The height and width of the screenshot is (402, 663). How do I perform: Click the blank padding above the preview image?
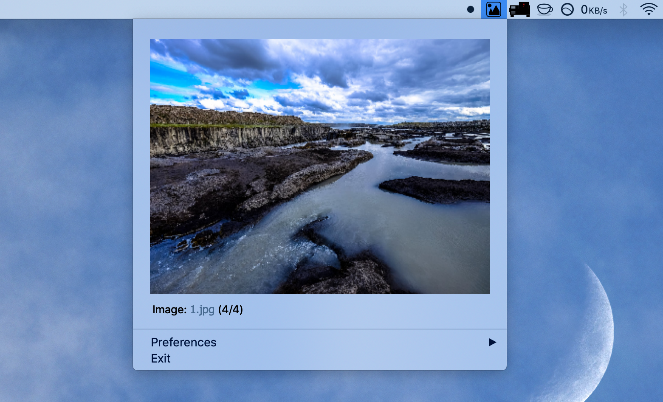click(319, 29)
